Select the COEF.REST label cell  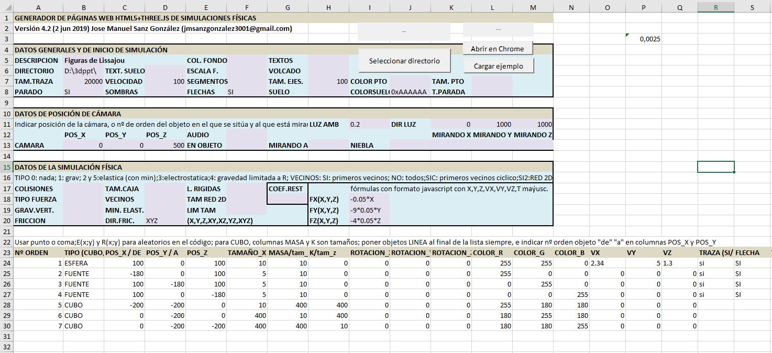point(288,189)
